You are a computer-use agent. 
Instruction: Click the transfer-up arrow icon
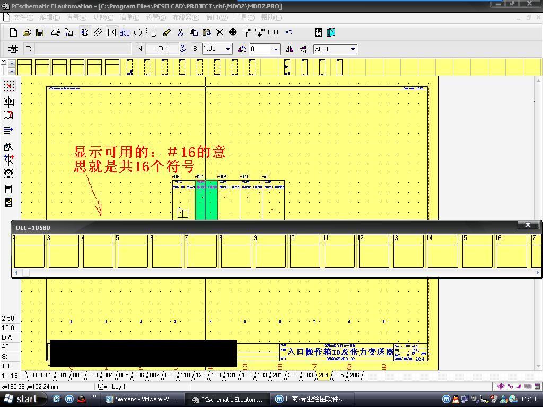point(246,32)
